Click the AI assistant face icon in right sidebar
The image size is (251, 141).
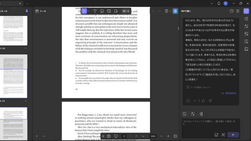pos(246,19)
